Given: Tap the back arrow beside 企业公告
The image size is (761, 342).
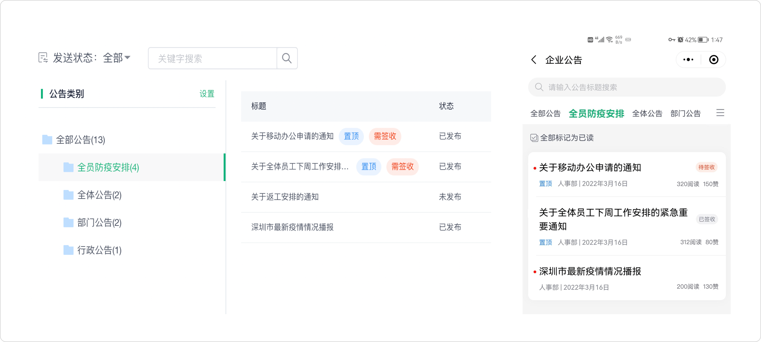Looking at the screenshot, I should pyautogui.click(x=534, y=60).
